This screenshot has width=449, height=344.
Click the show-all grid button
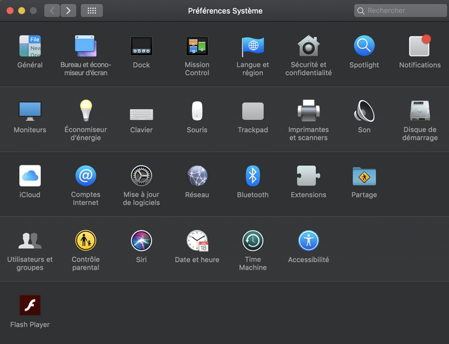pyautogui.click(x=92, y=11)
